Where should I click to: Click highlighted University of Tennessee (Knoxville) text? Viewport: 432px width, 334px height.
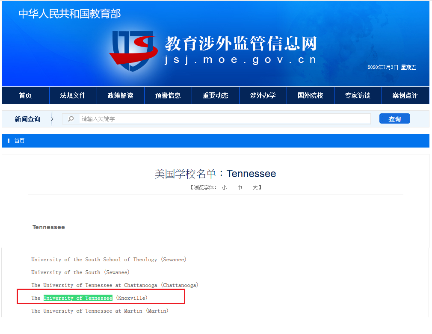tap(78, 298)
